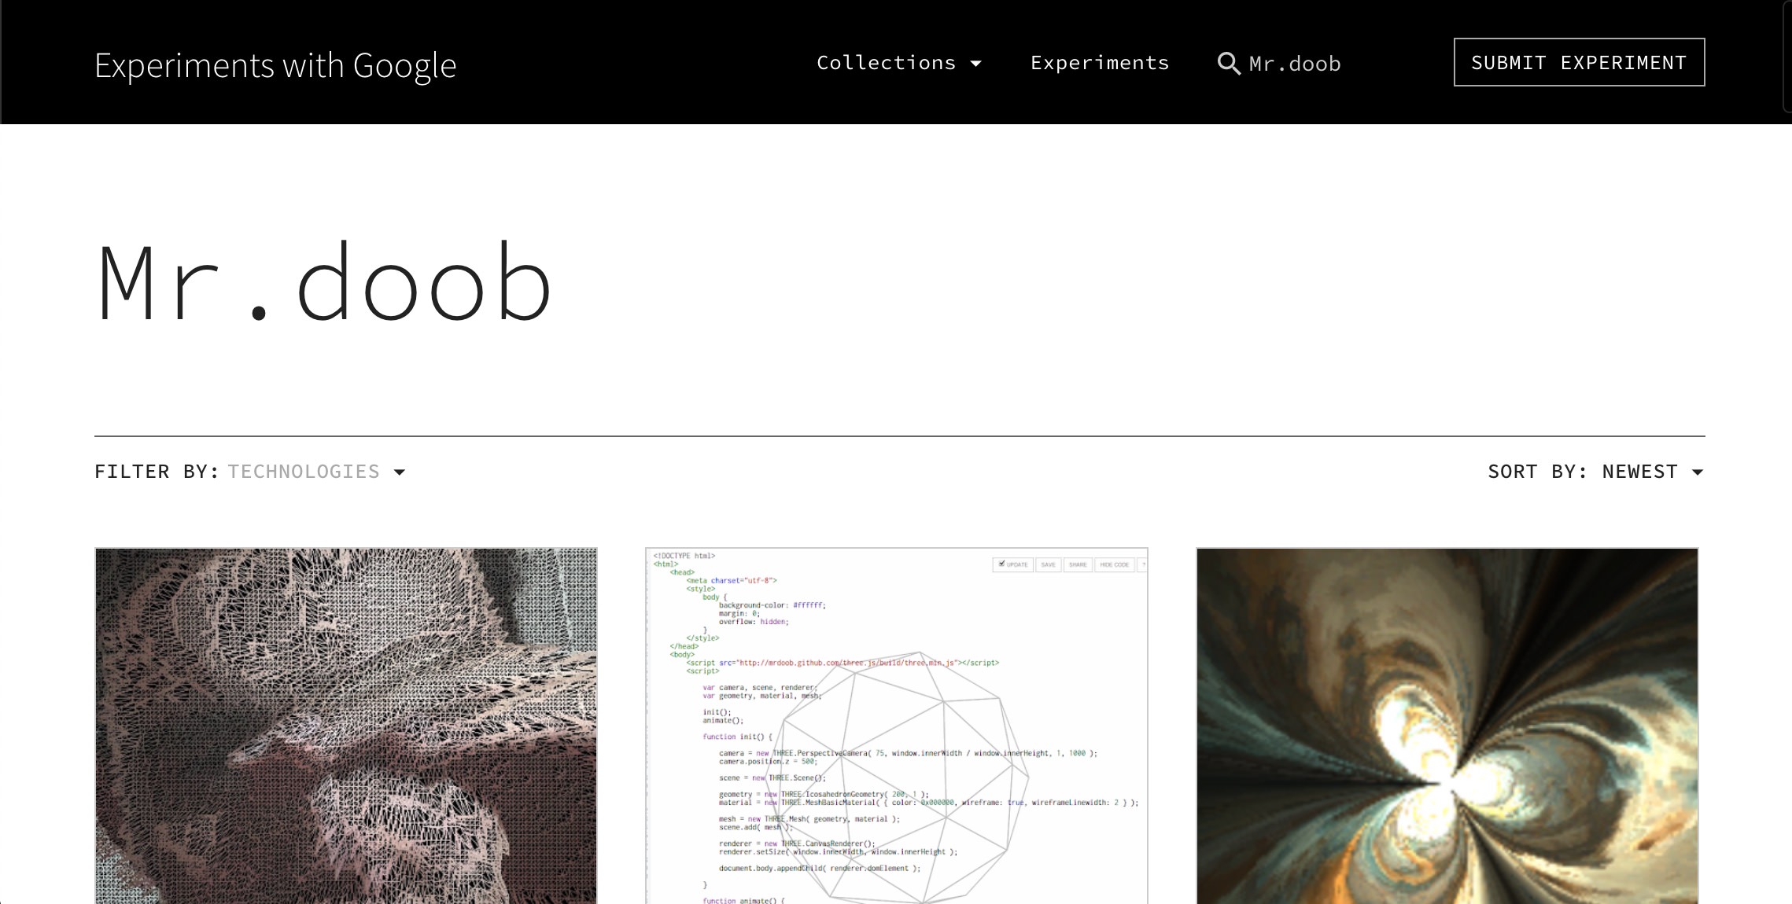Click the SAVE button inside the code thumbnail
This screenshot has width=1792, height=904.
[x=1049, y=564]
